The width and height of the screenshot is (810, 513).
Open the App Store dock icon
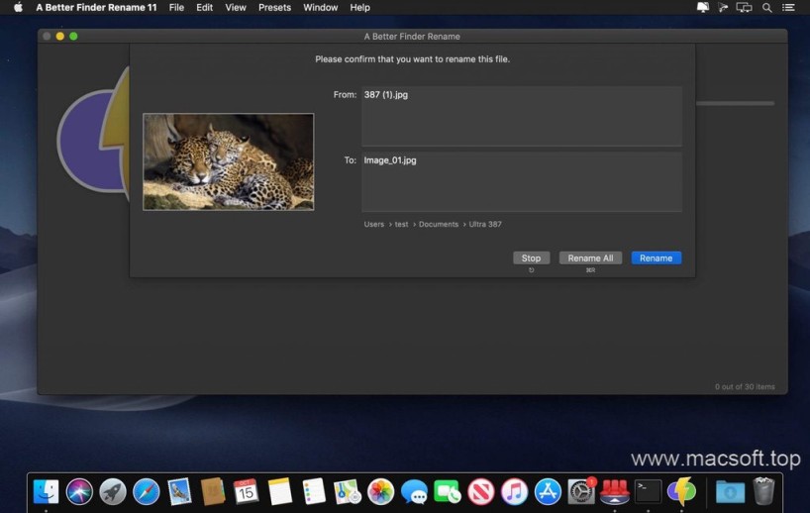(548, 490)
